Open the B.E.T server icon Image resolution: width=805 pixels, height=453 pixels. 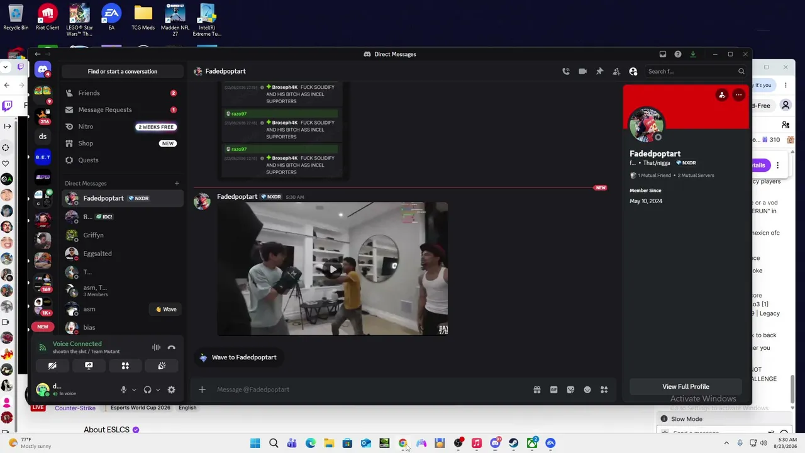(x=43, y=157)
